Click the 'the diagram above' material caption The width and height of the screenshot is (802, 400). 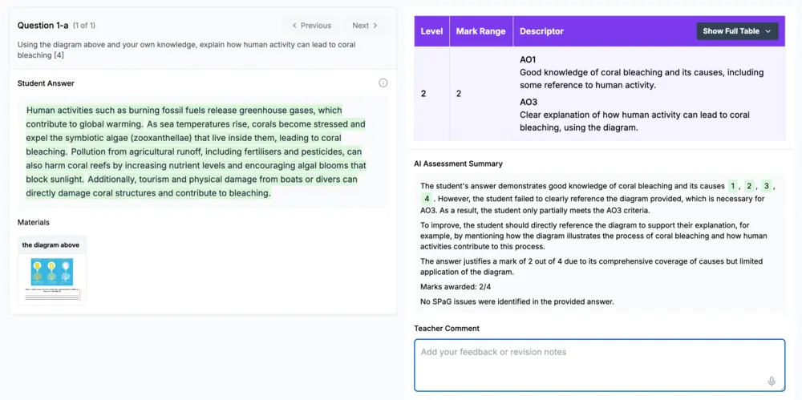51,245
